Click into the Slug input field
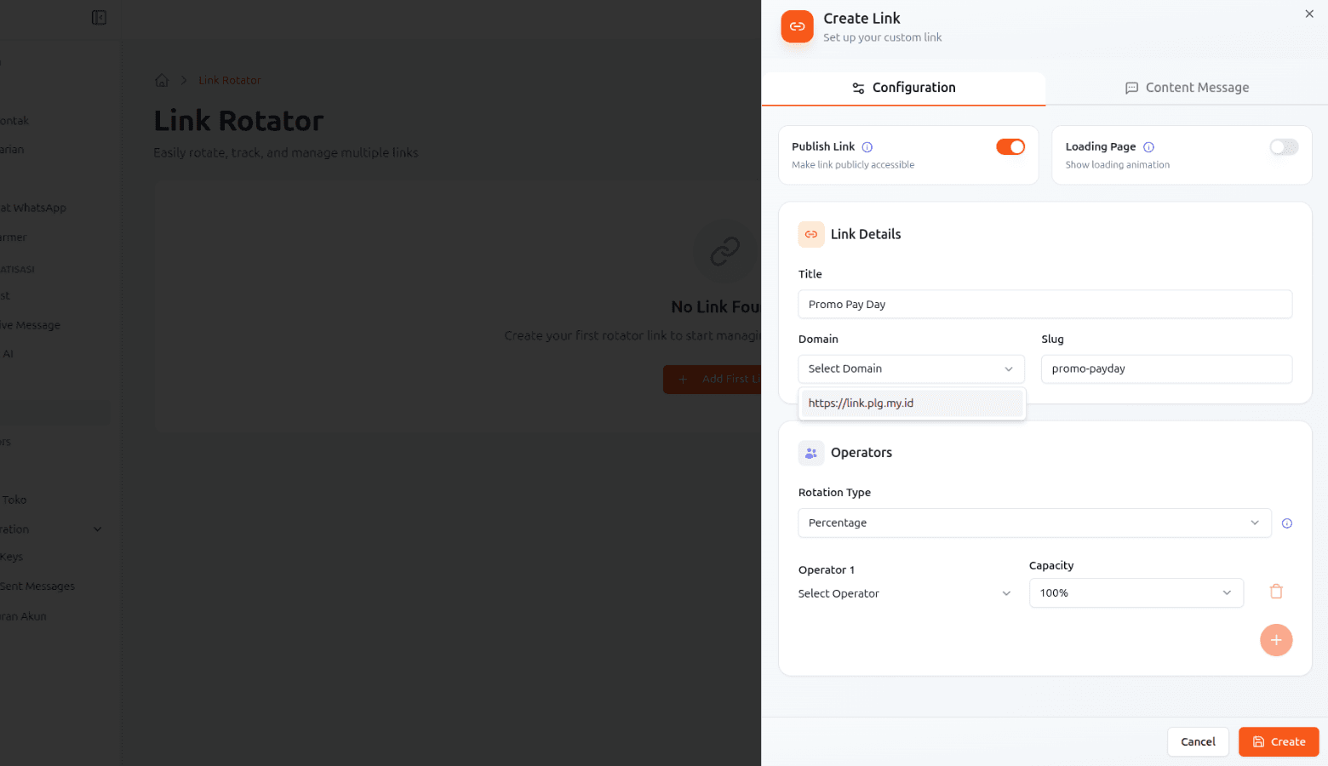1328x766 pixels. coord(1165,369)
